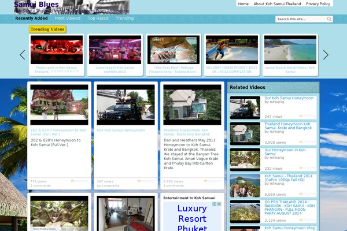Rate the Thailand Honeymoon Koh Samui card stars
The image size is (347, 231).
pos(212,181)
